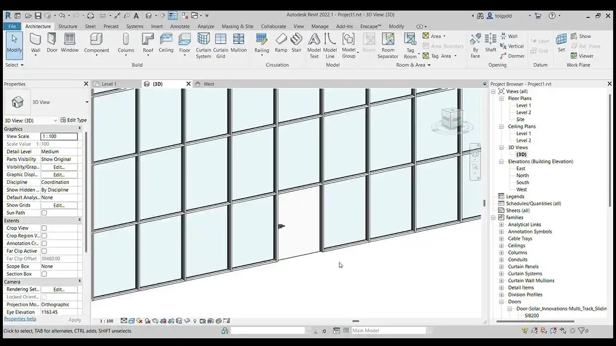Click the ViewCube in 3D view
The image size is (616, 346).
[x=451, y=119]
